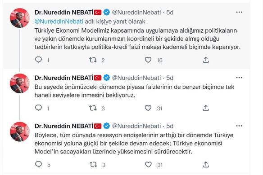This screenshot has width=263, height=175.
Task: Share the third tweet about Türkiye ekonomisi
Action: 206,165
